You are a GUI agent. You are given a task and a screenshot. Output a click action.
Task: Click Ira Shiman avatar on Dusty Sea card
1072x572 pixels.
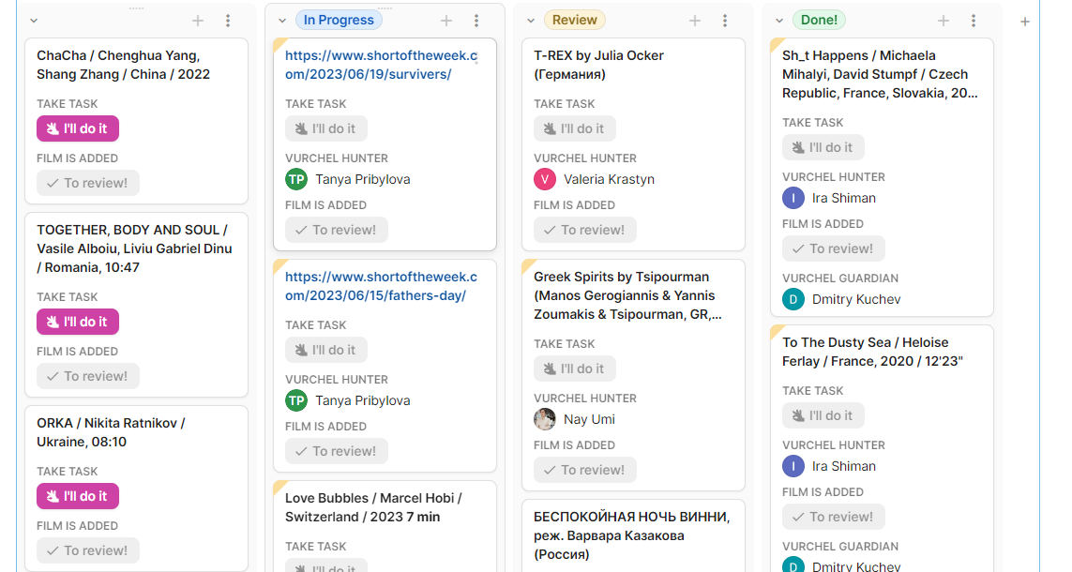(x=793, y=466)
